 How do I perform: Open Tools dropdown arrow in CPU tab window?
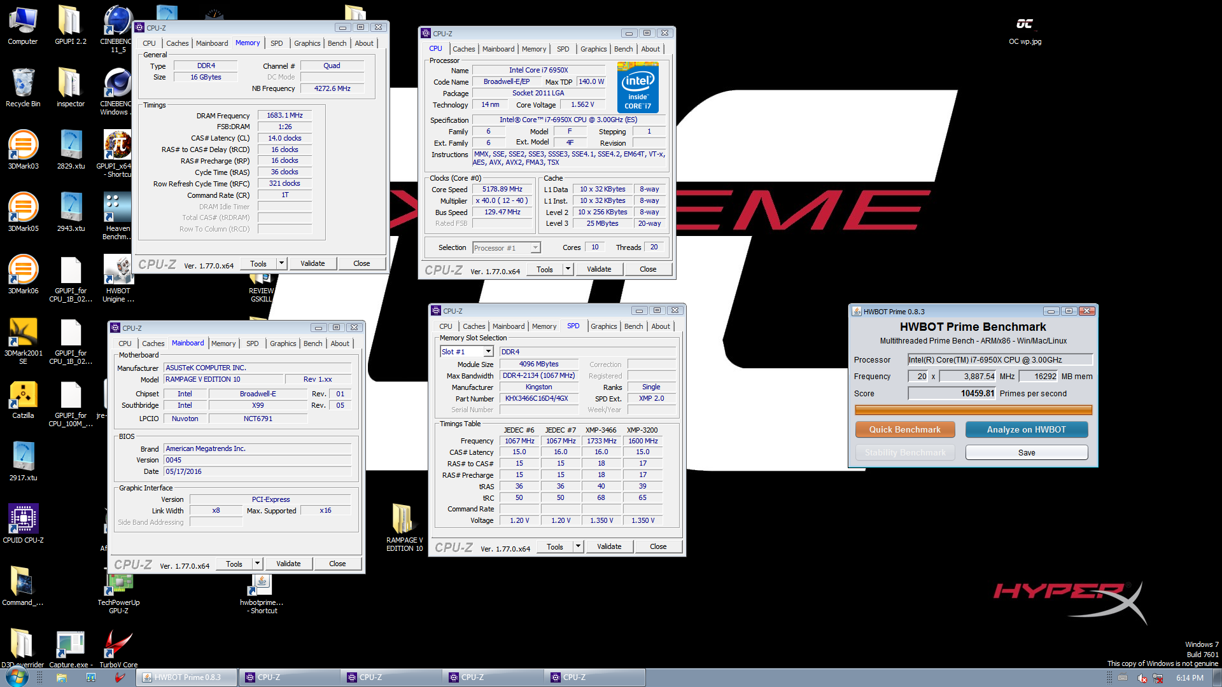click(568, 269)
